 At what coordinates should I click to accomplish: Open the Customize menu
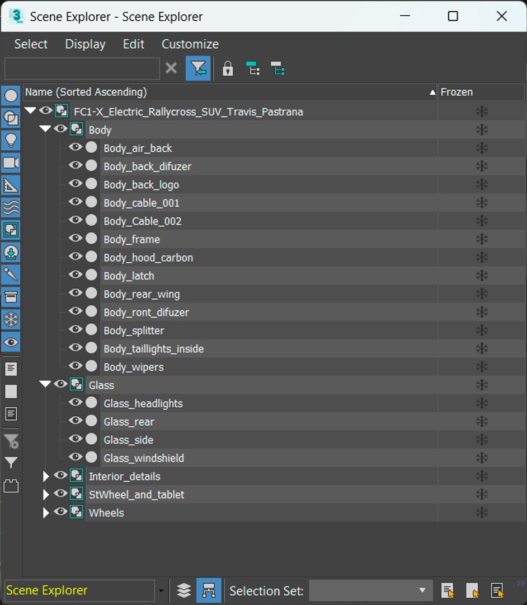coord(190,44)
